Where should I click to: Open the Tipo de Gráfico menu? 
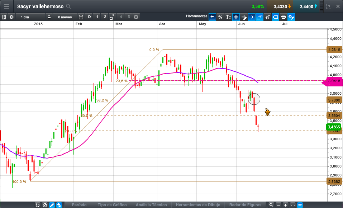[x=112, y=205]
